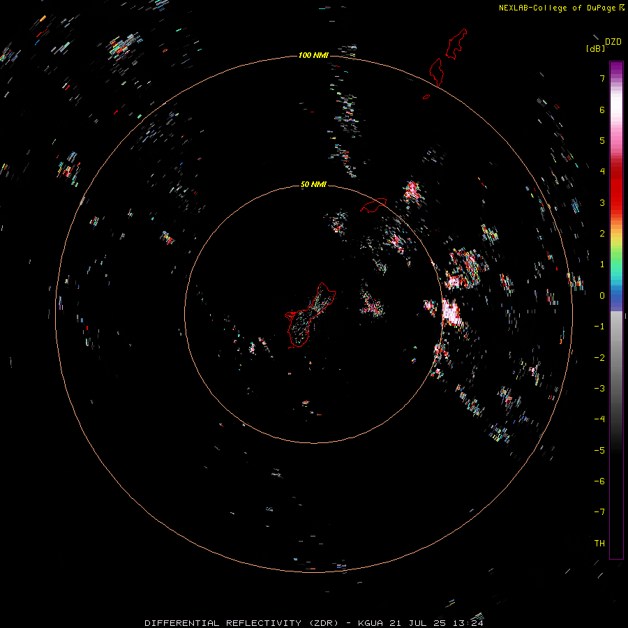Click the TH threshold label on the scale
The image size is (628, 628).
[599, 544]
